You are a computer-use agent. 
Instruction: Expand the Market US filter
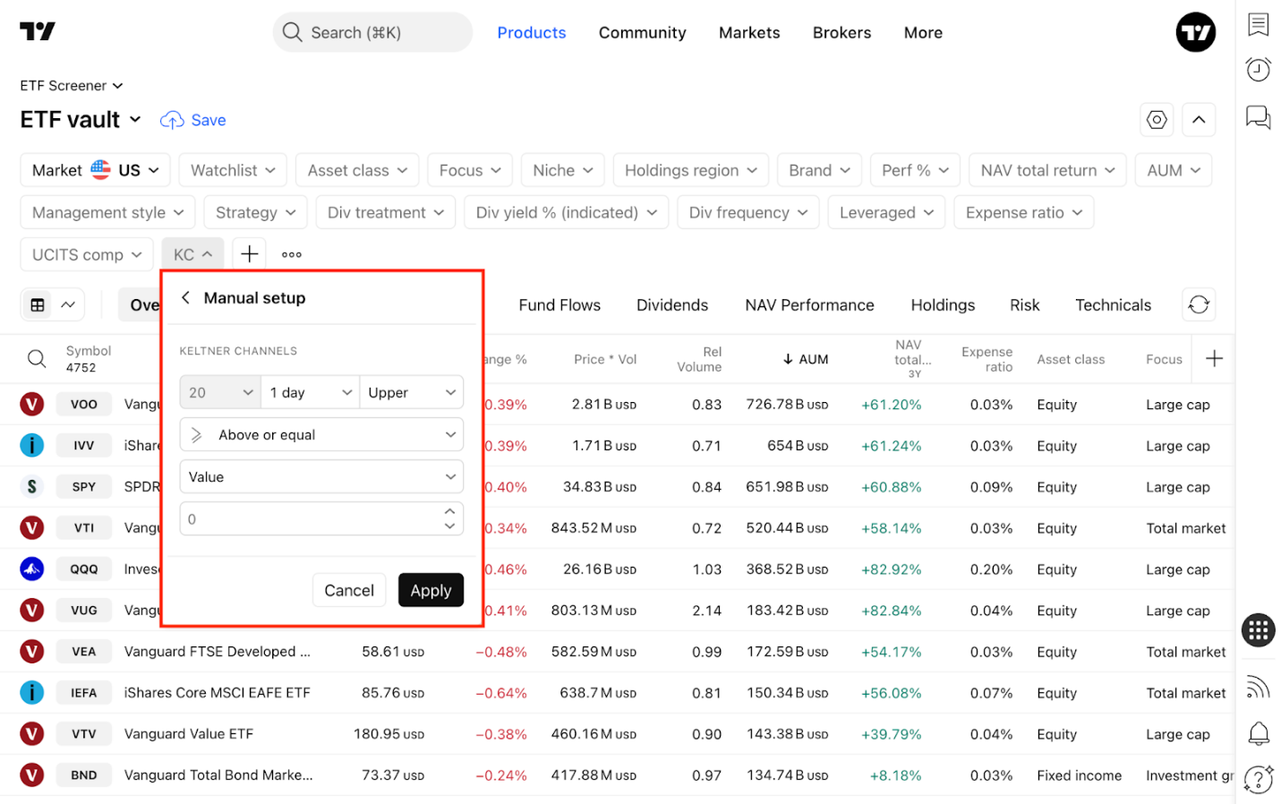[x=95, y=170]
